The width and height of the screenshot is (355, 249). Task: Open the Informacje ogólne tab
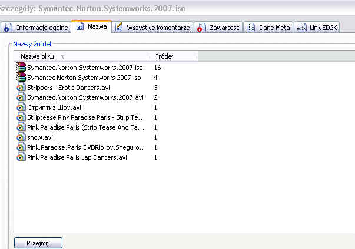tap(36, 28)
